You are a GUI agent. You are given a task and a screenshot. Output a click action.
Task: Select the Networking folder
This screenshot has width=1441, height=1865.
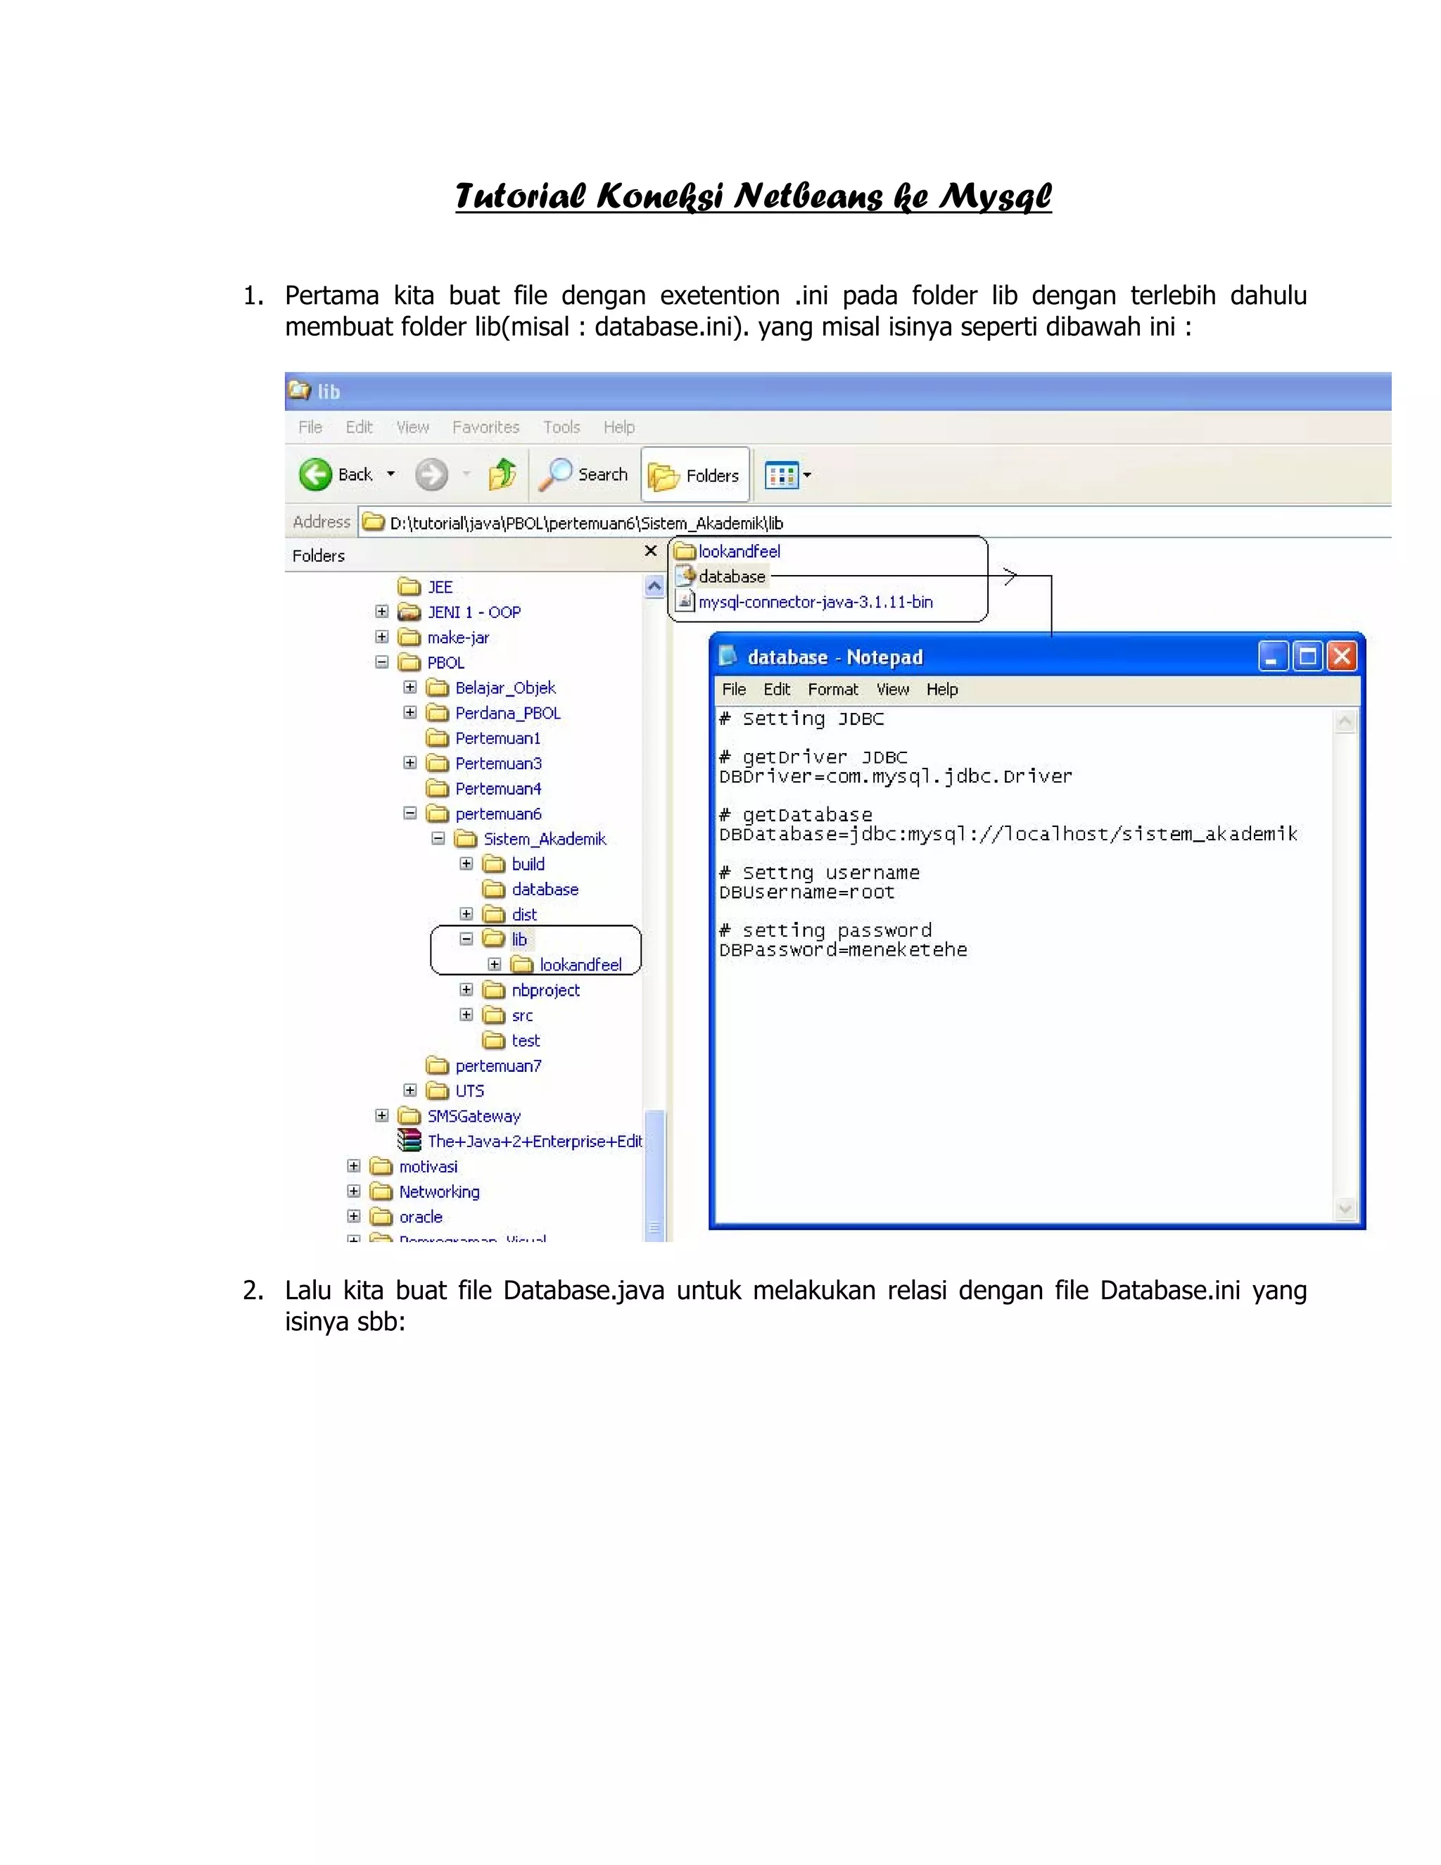[x=425, y=1191]
